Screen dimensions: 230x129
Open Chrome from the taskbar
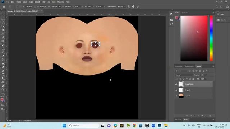coord(134,126)
